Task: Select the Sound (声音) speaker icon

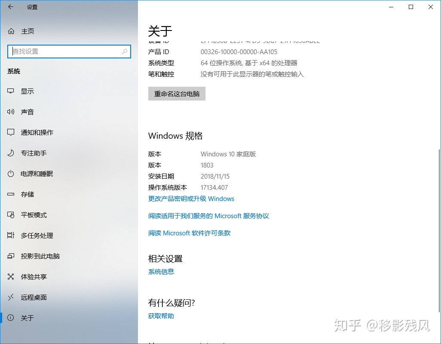Action: 11,112
